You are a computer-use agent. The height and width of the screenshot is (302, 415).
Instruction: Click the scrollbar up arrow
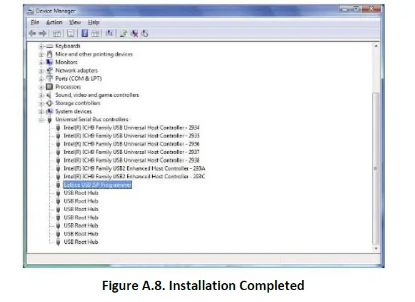(376, 46)
